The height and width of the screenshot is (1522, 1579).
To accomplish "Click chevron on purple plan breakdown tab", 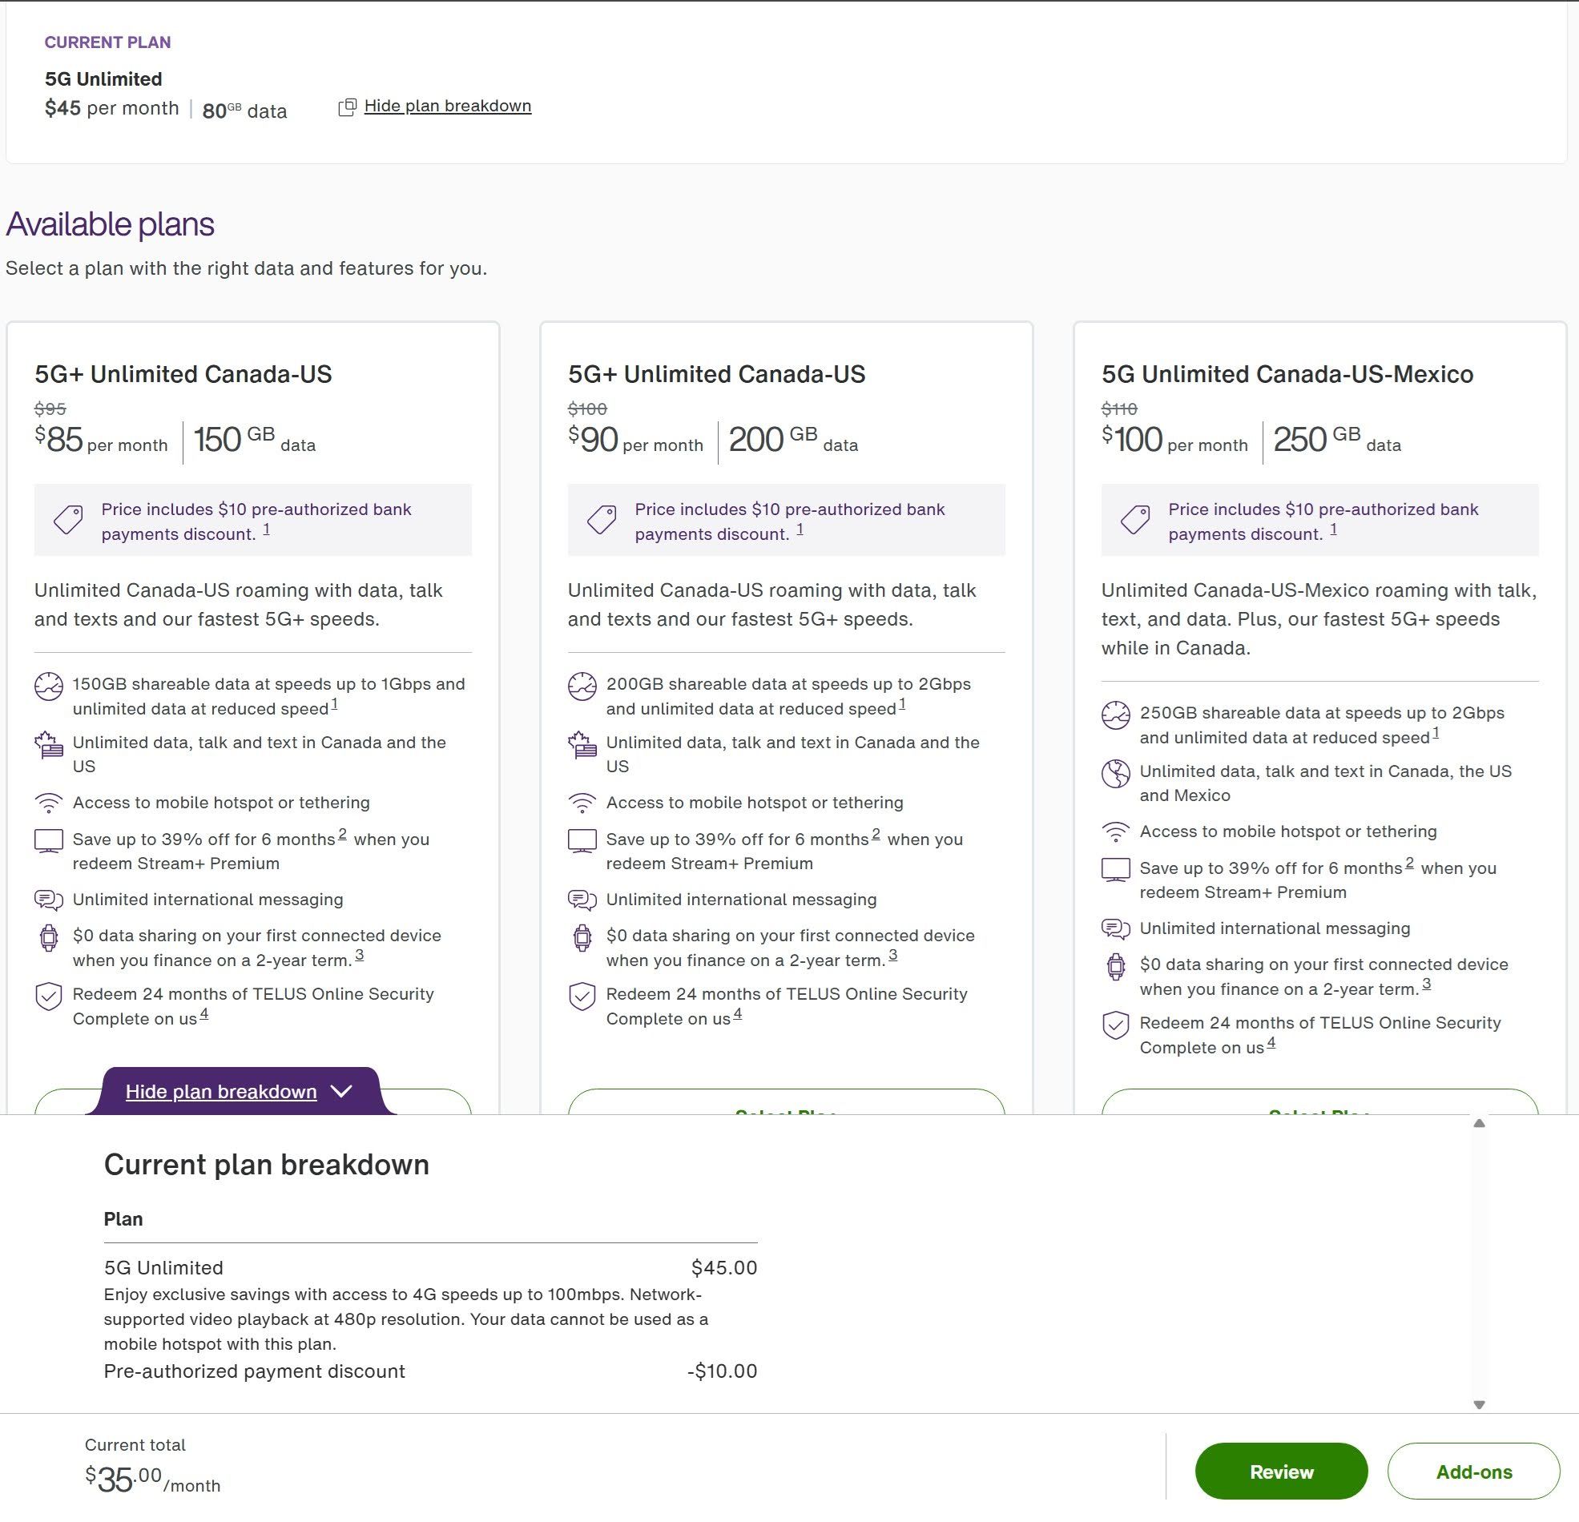I will [x=341, y=1091].
